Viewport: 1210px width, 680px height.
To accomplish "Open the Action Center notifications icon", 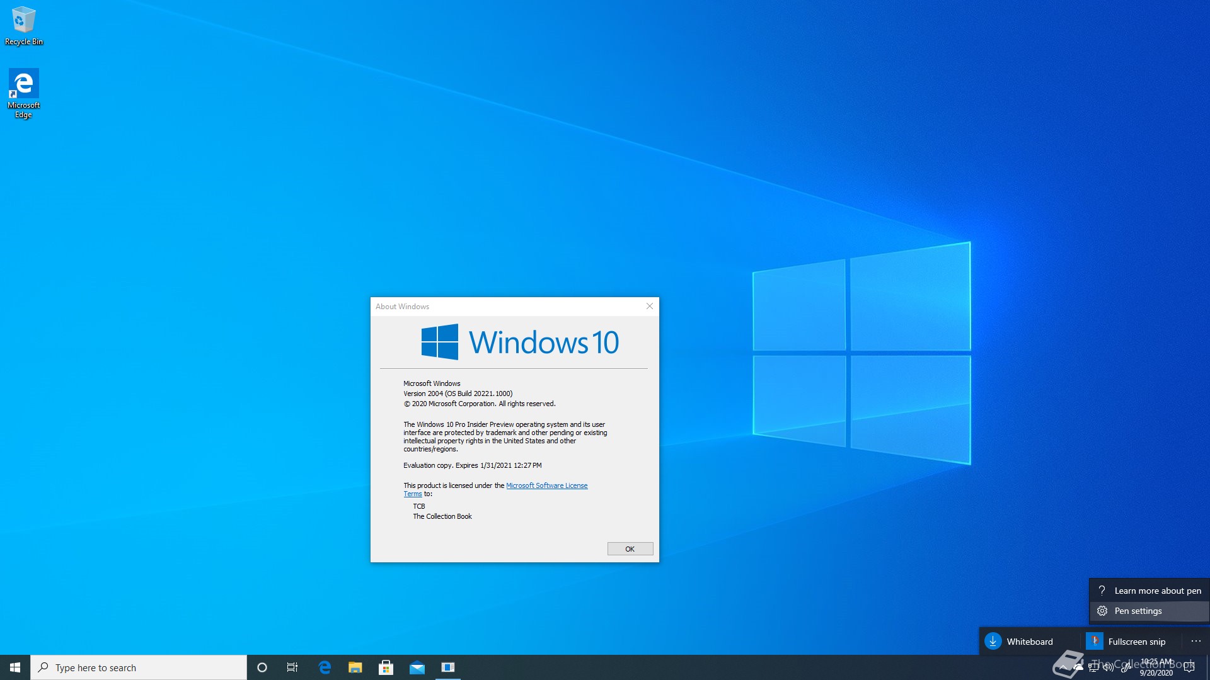I will pyautogui.click(x=1190, y=667).
